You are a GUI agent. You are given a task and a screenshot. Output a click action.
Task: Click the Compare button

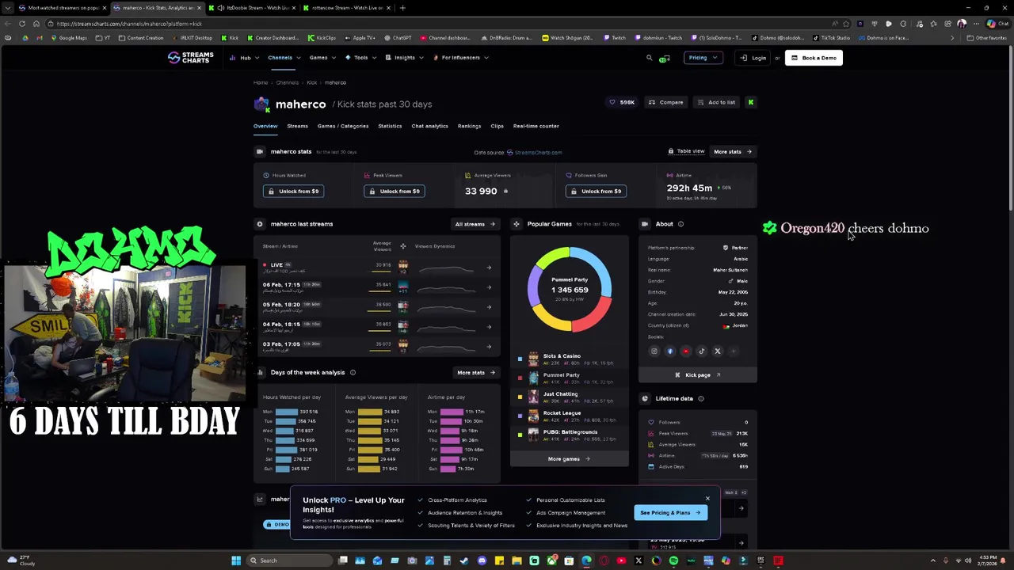[x=665, y=102]
